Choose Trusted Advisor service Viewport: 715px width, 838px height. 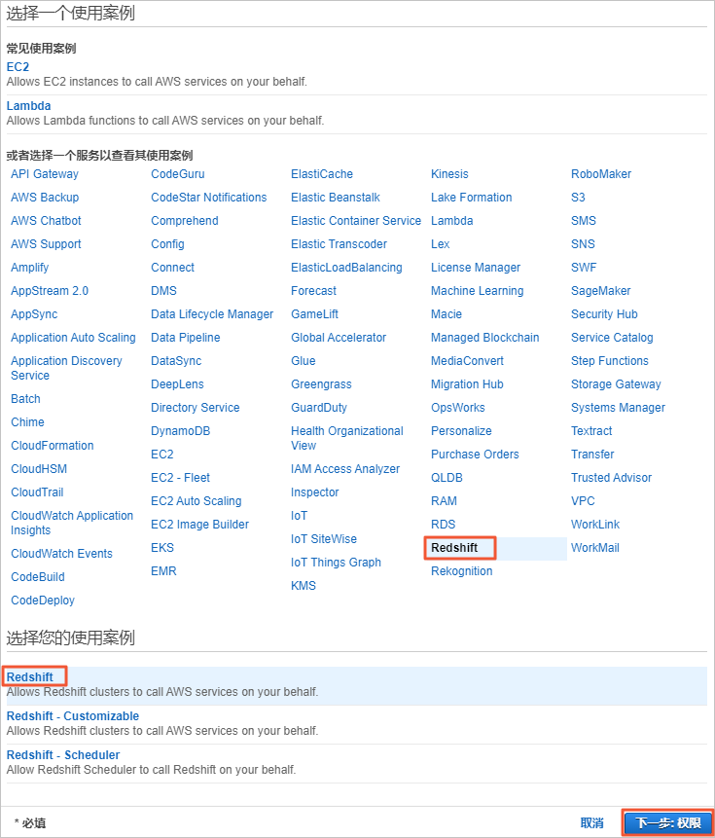[612, 478]
